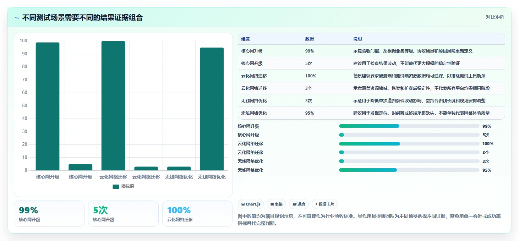This screenshot has width=519, height=241.
Task: Click the progress bar labeled 100%
Action: 409,144
